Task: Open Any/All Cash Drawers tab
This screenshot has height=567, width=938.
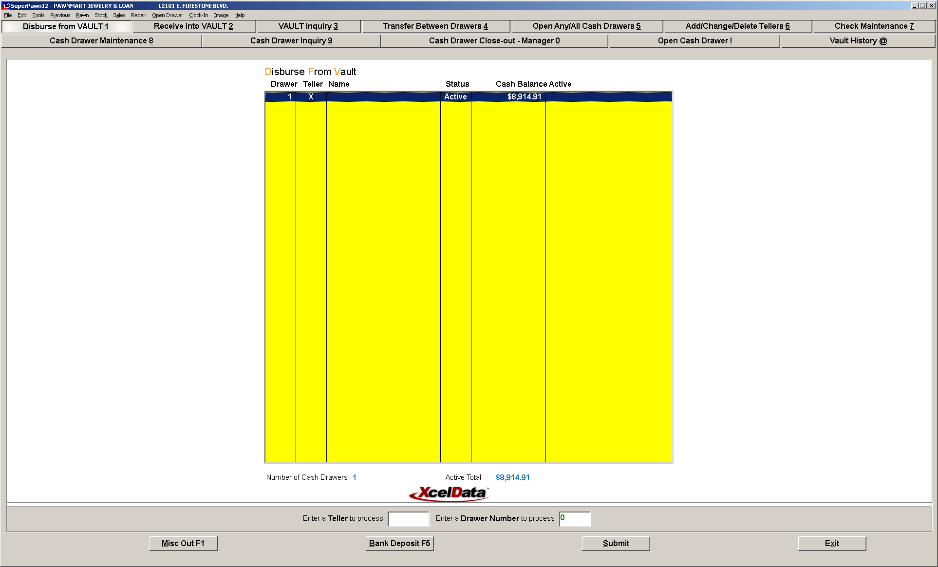Action: [x=587, y=26]
